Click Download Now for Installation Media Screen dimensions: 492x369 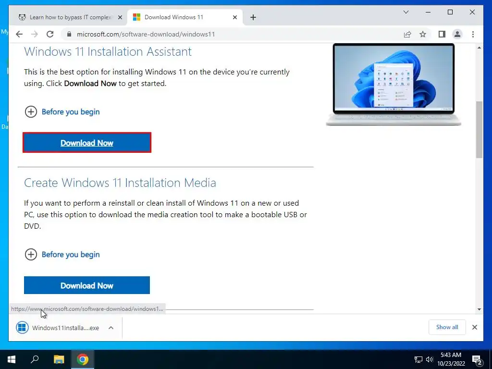[x=87, y=285]
